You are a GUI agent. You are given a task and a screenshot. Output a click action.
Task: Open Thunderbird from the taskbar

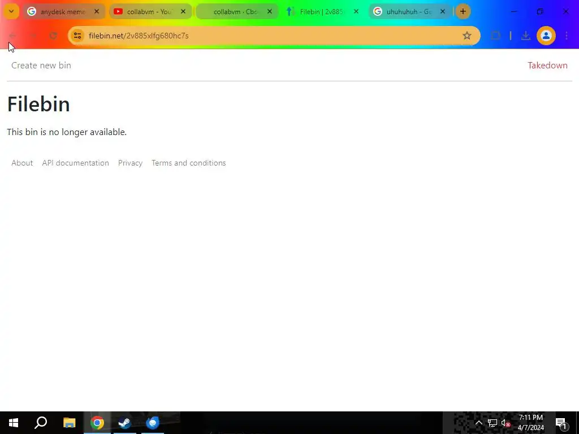[x=153, y=423]
